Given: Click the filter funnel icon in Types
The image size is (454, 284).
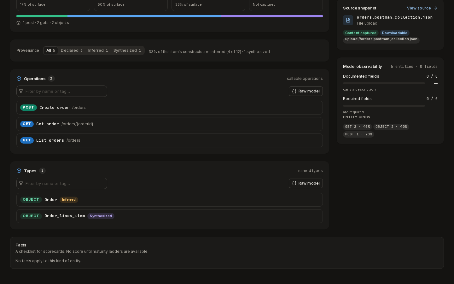Looking at the screenshot, I should (21, 183).
